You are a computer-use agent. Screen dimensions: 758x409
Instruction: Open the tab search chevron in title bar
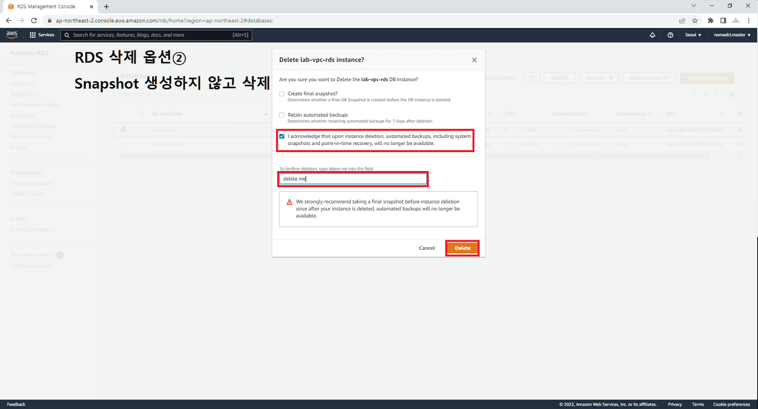click(693, 6)
